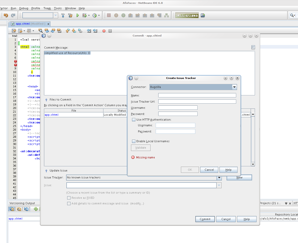This screenshot has width=298, height=243.
Task: Open the Connector Bugzilla dropdown
Action: click(x=234, y=87)
